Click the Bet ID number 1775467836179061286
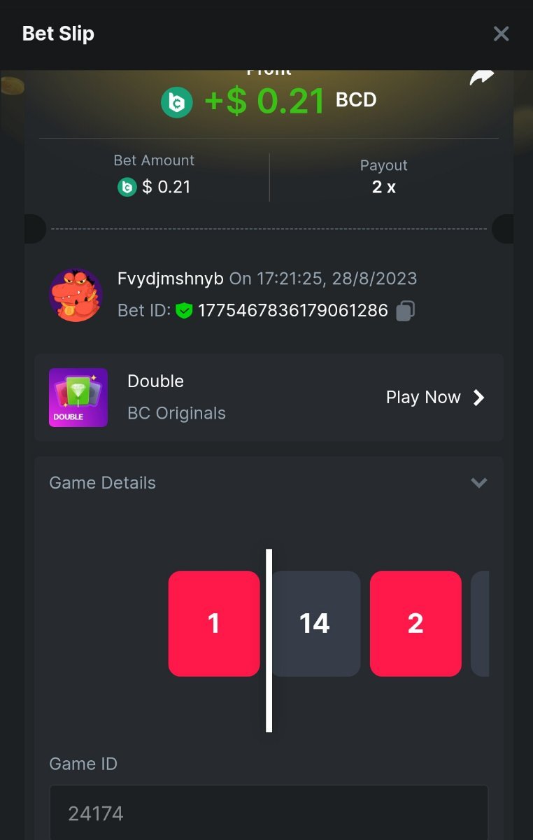This screenshot has height=840, width=533. (293, 311)
